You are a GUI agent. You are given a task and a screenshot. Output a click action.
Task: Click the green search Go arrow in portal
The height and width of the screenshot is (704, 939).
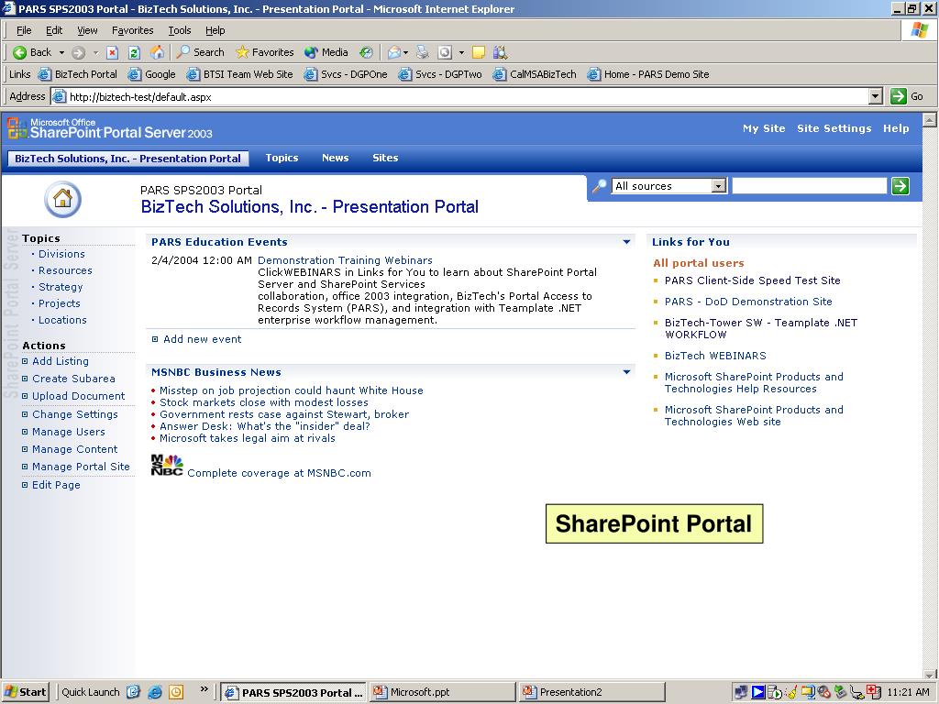point(900,186)
